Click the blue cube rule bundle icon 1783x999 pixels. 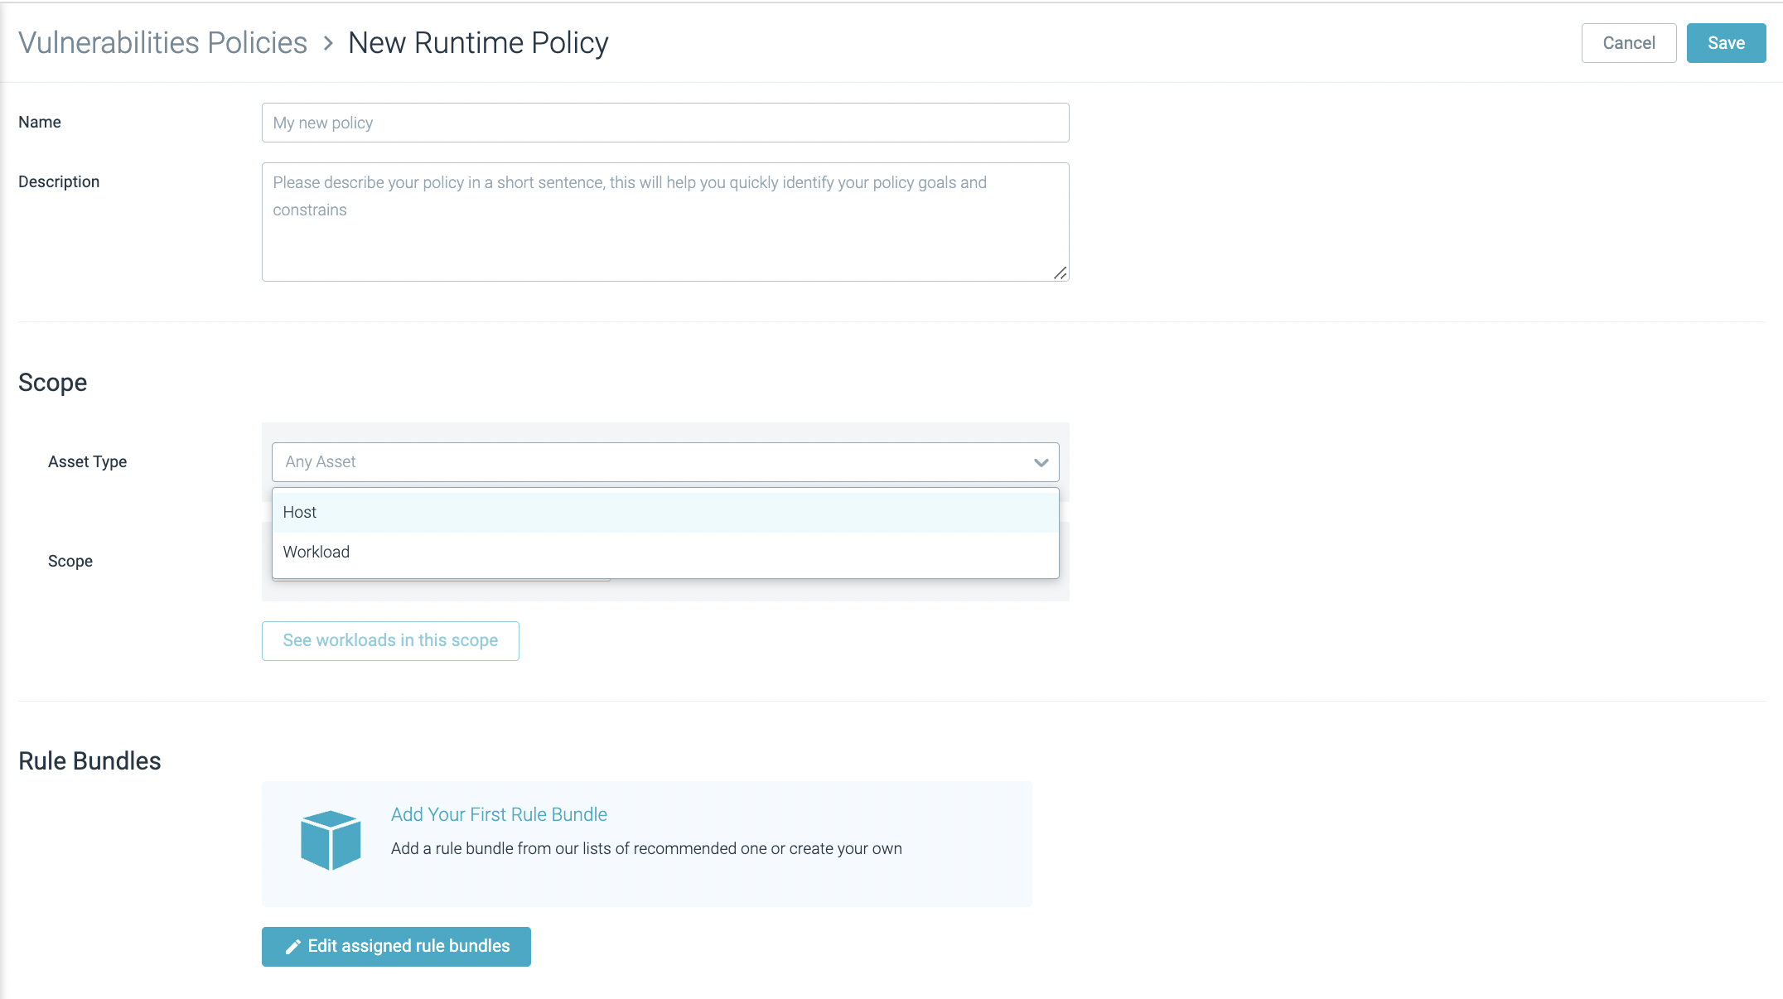pyautogui.click(x=331, y=840)
